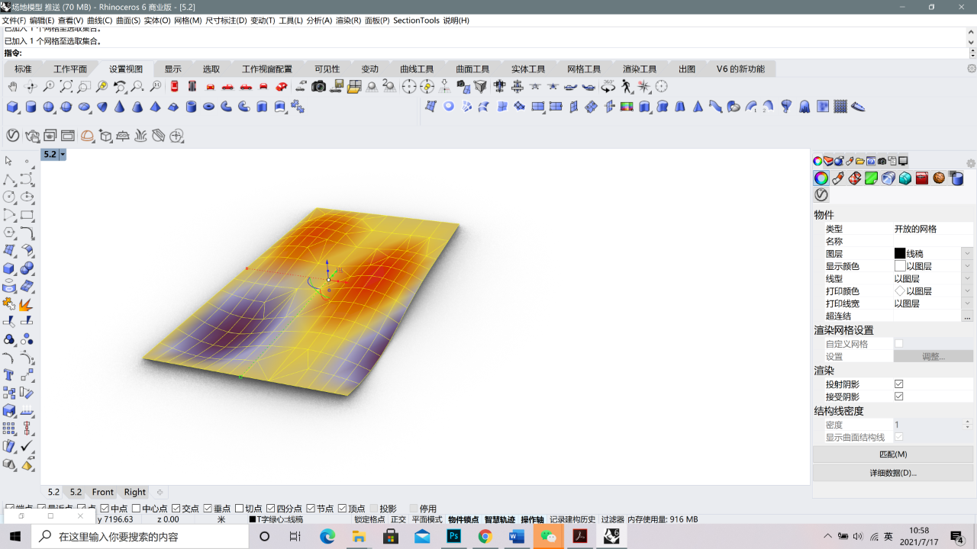The image size is (977, 549).
Task: Expand the 打印线宽 (print width) dropdown
Action: [967, 303]
